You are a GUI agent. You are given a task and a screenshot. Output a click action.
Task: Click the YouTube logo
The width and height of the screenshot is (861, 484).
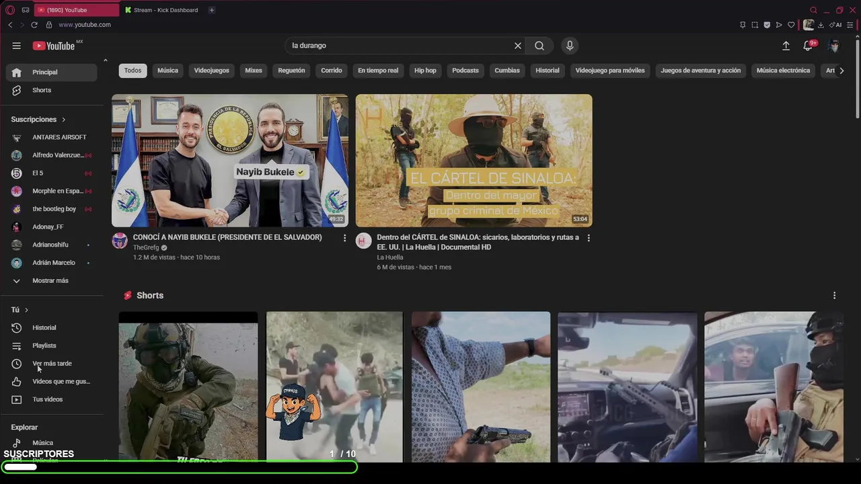[x=54, y=46]
